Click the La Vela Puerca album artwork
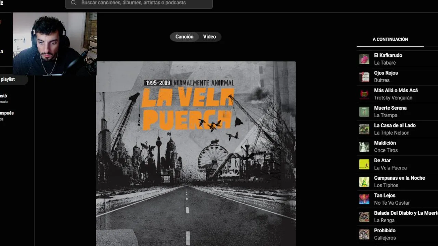The width and height of the screenshot is (438, 246). tap(196, 153)
